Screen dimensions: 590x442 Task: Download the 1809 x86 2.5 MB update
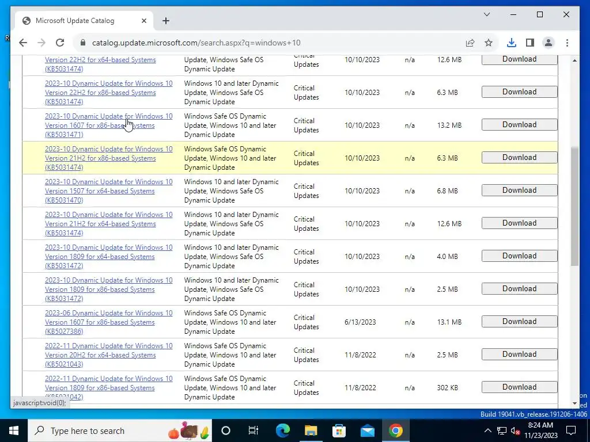(519, 289)
